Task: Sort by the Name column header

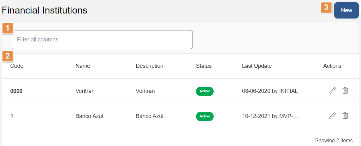Action: pyautogui.click(x=83, y=66)
